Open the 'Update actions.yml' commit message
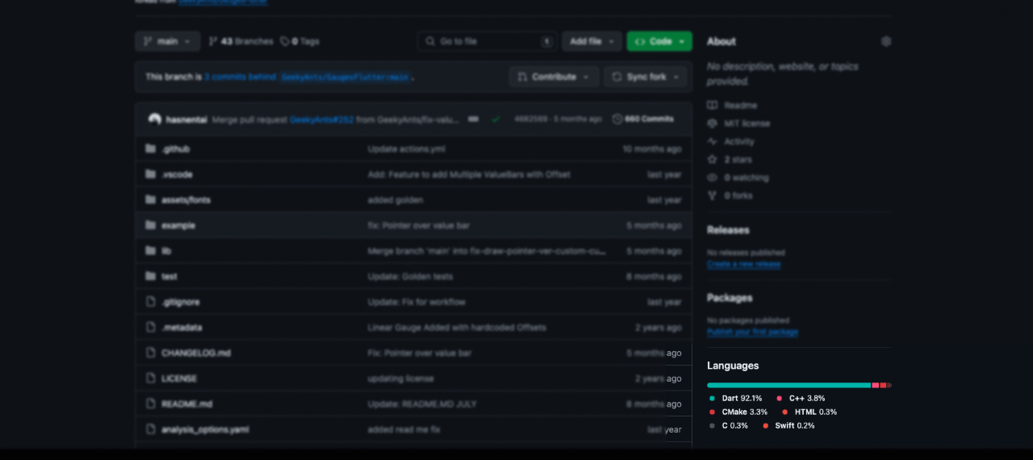 pos(406,149)
